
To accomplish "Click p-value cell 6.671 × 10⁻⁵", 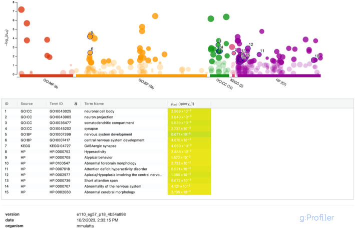I will 189,134.
